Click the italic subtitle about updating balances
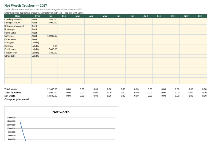The height and width of the screenshot is (145, 211). pyautogui.click(x=43, y=9)
